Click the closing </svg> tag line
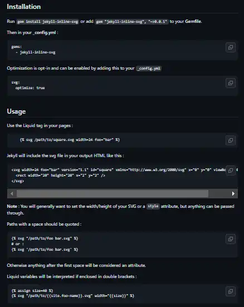Image resolution: width=244 pixels, height=307 pixels. coord(18,181)
